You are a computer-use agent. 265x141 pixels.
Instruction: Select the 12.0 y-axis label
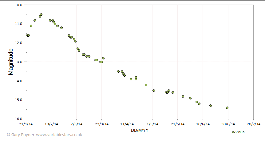19,43
